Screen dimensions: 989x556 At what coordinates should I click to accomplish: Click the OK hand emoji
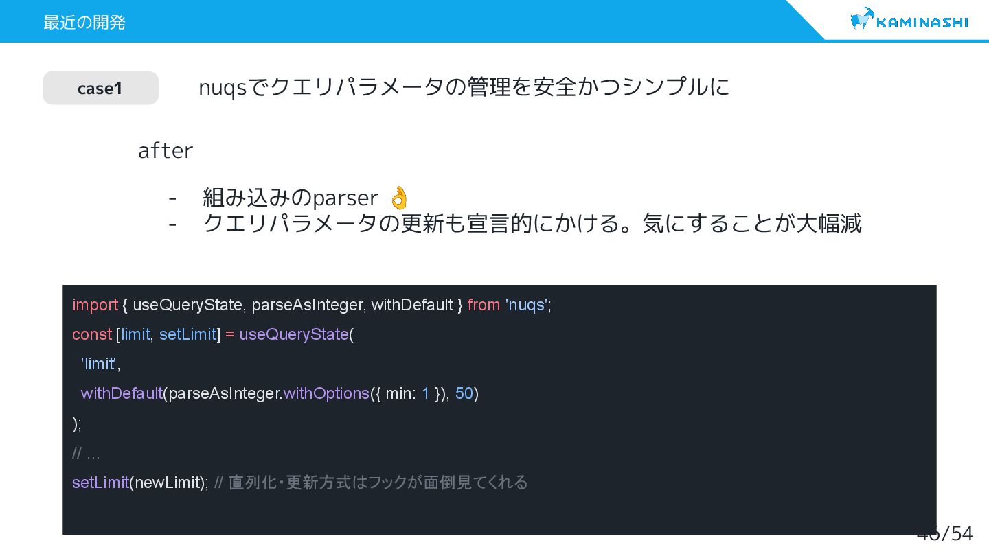[x=399, y=198]
